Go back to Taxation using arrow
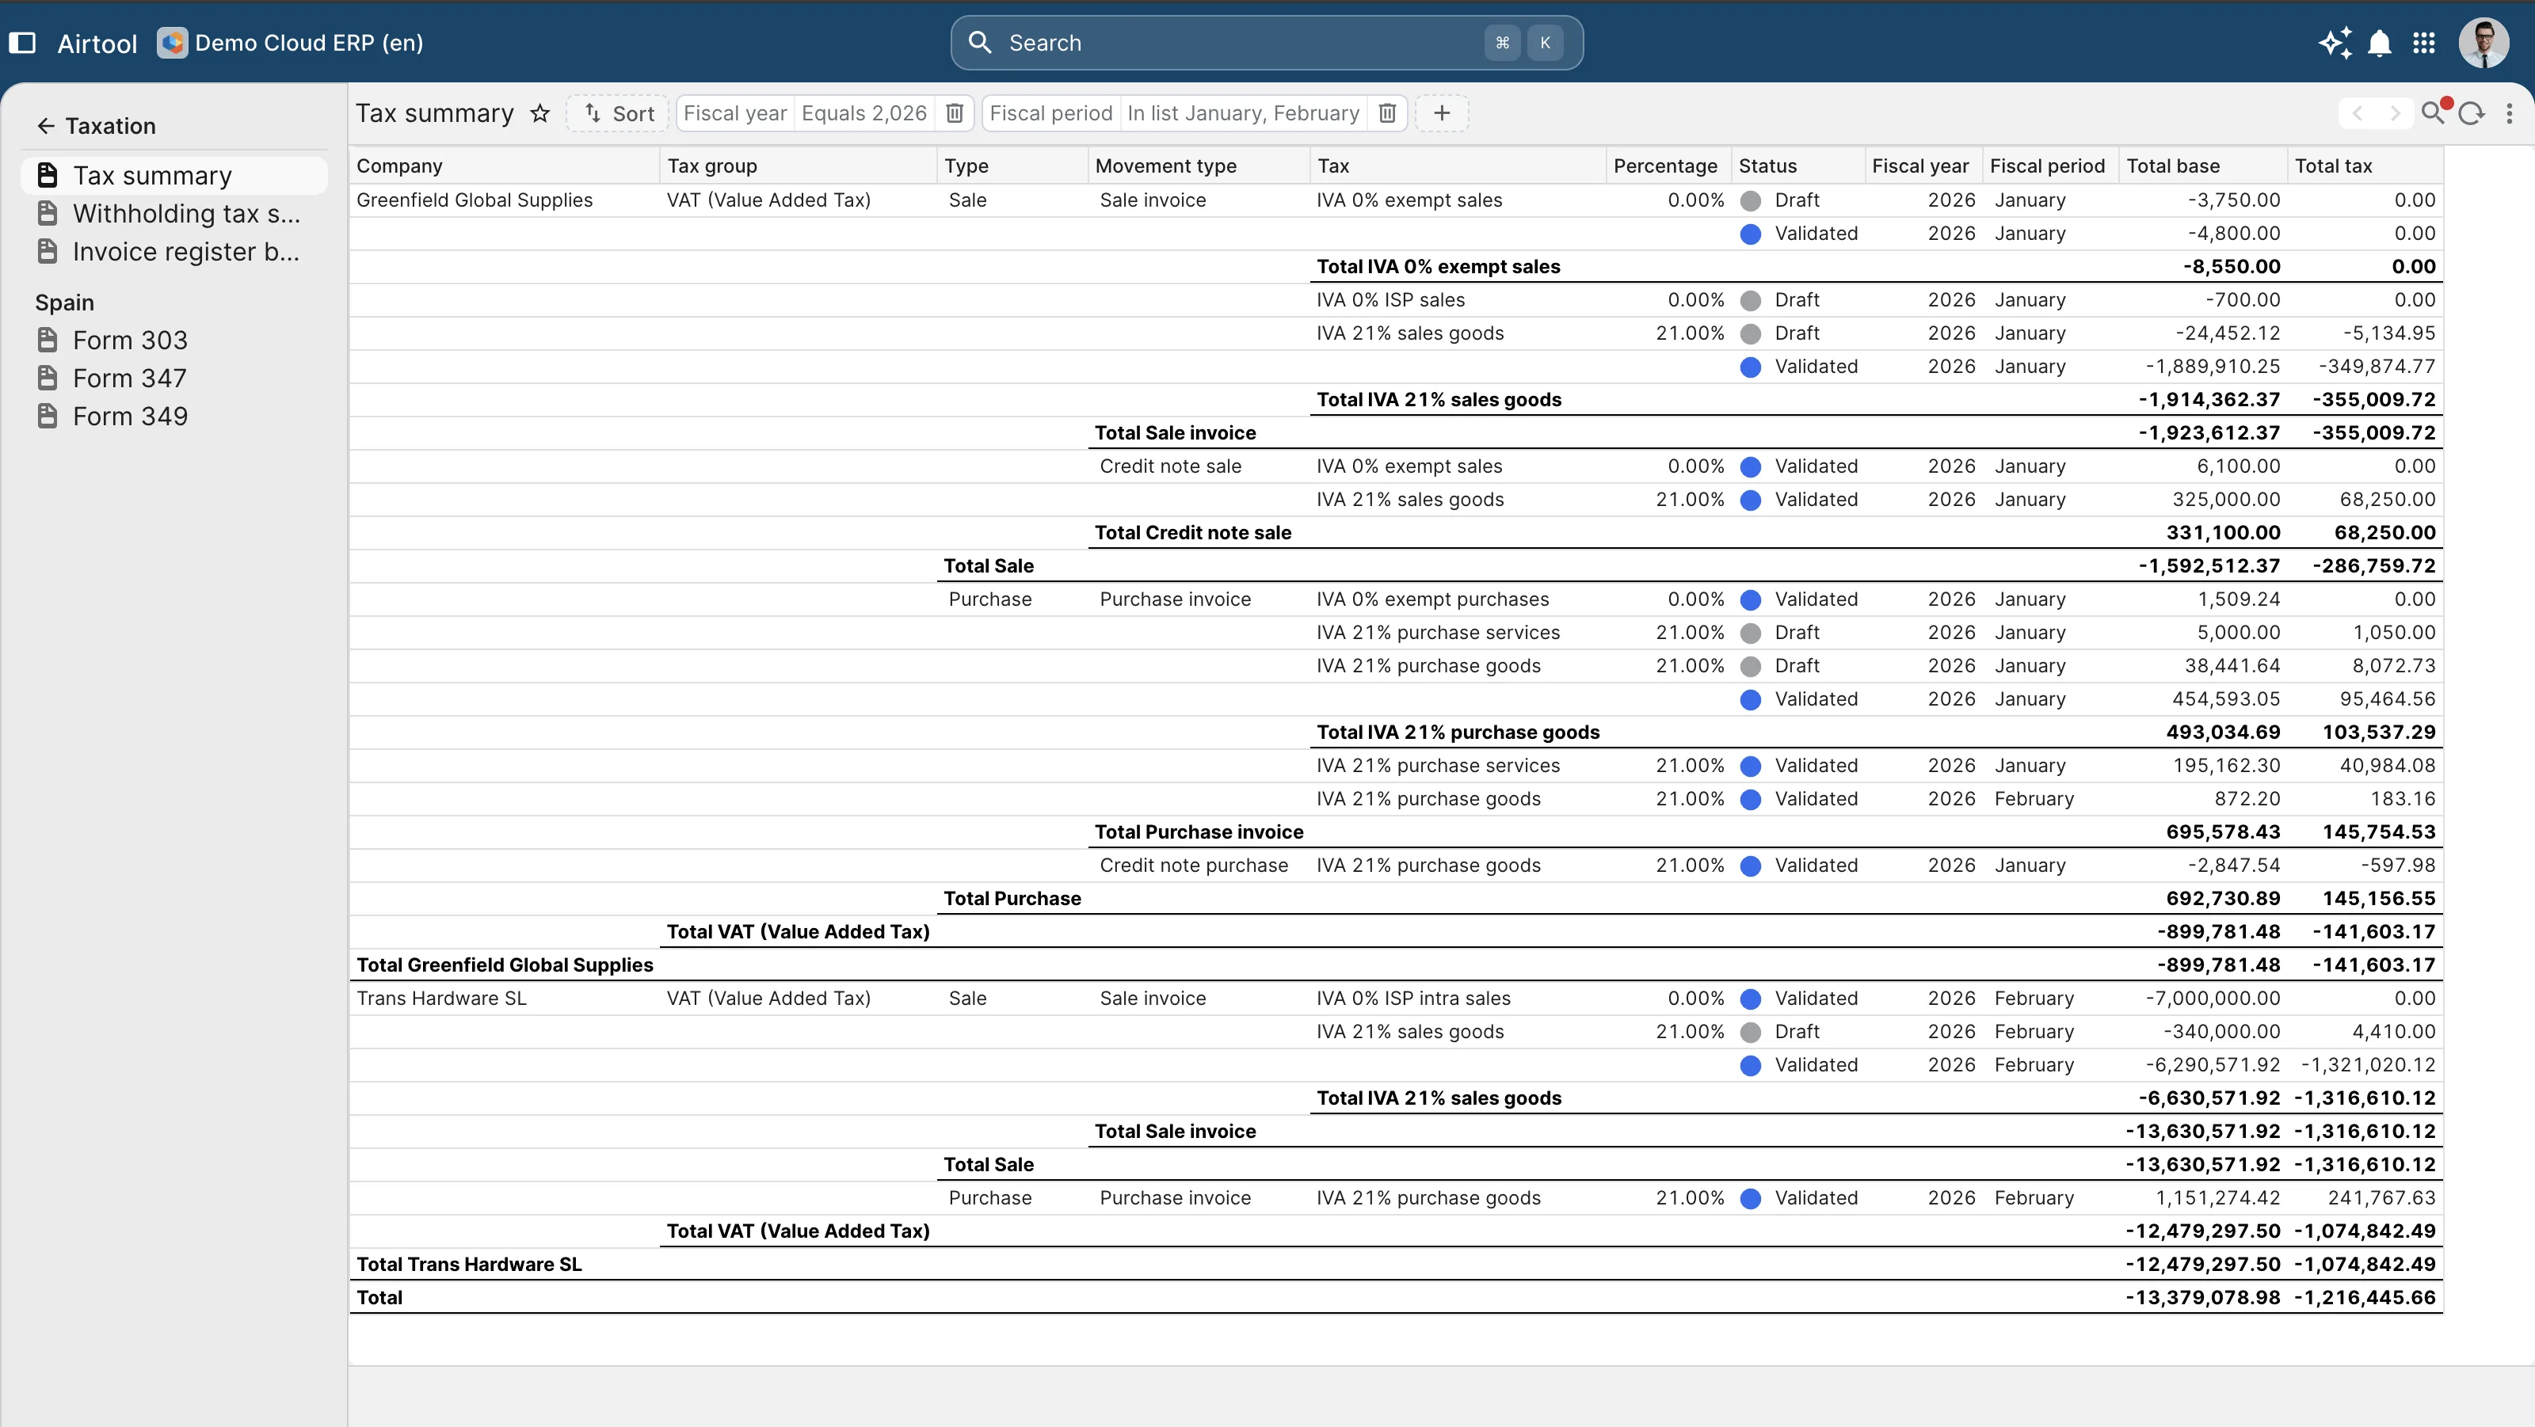This screenshot has height=1427, width=2535. point(45,126)
